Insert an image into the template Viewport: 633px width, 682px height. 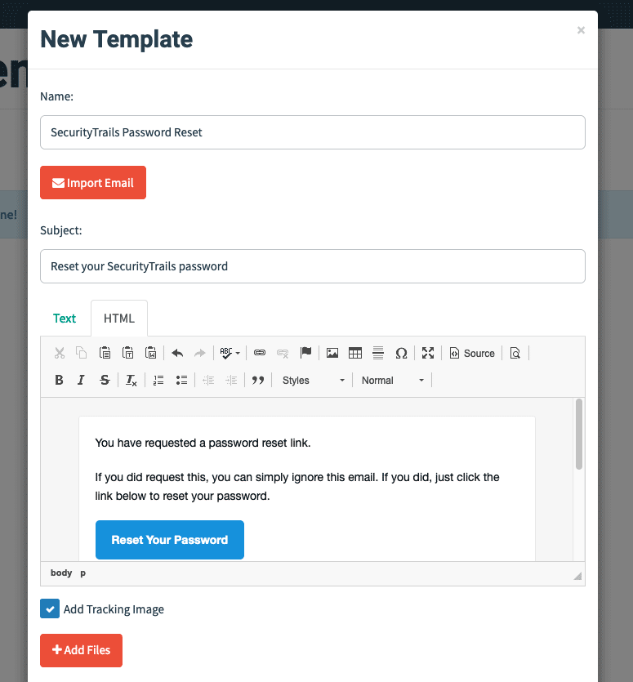coord(332,353)
